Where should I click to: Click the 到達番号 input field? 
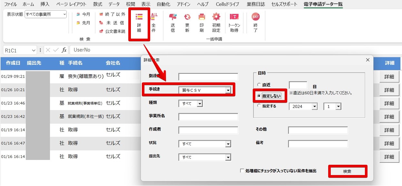coord(208,77)
